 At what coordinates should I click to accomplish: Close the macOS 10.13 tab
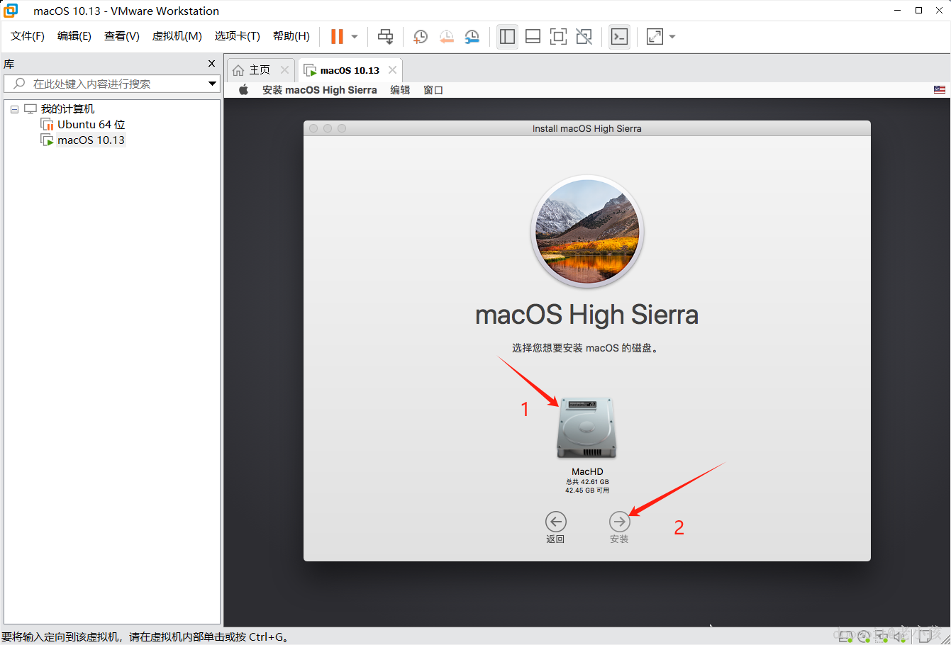(x=392, y=69)
